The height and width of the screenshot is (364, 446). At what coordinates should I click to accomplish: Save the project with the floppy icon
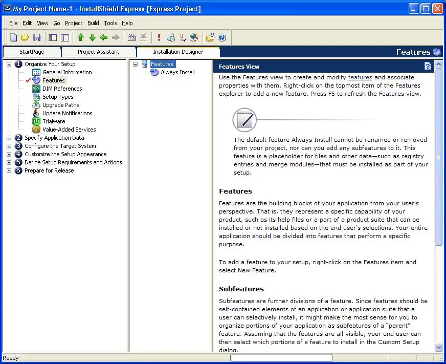click(37, 37)
